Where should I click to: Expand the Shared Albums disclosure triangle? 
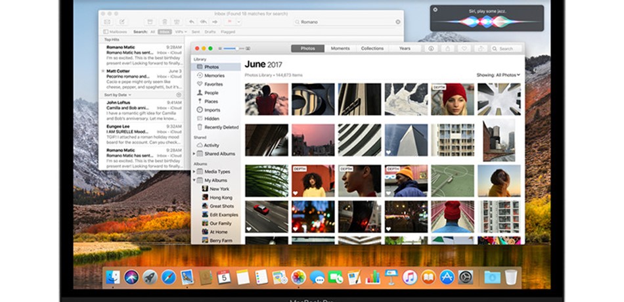coord(194,154)
